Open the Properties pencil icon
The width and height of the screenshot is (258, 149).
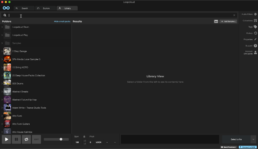pyautogui.click(x=255, y=39)
